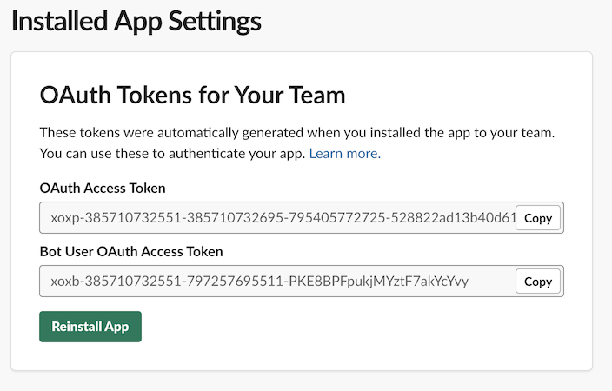Copy the OAuth Access Token

click(538, 218)
